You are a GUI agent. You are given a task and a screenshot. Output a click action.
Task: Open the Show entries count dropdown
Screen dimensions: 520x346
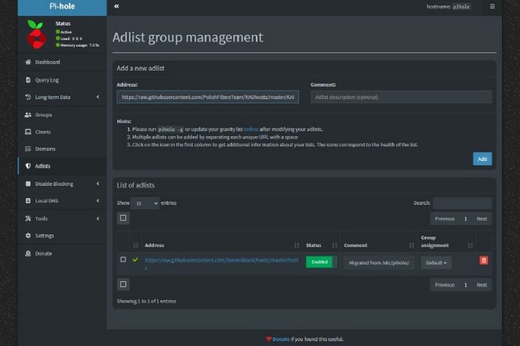(x=145, y=203)
